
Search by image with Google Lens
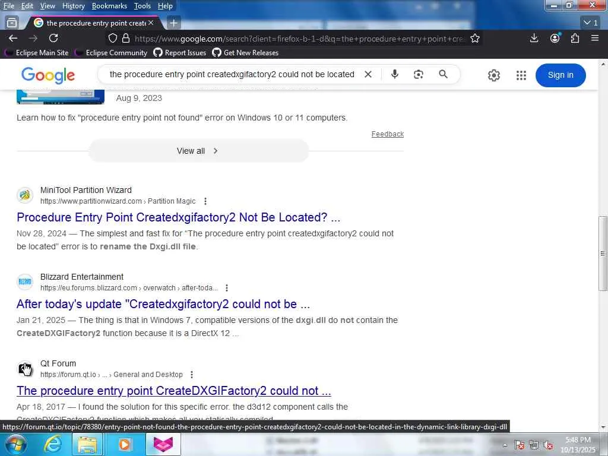point(419,74)
